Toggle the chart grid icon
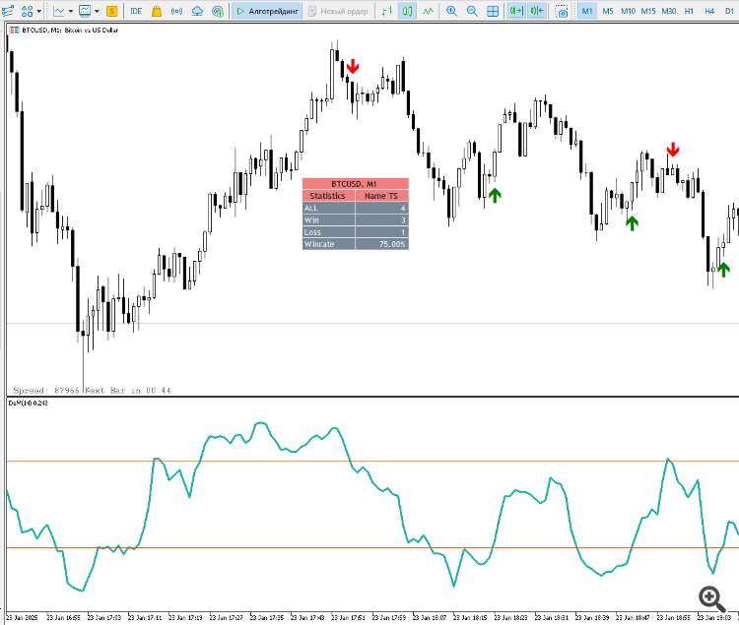The width and height of the screenshot is (739, 625). (x=493, y=11)
